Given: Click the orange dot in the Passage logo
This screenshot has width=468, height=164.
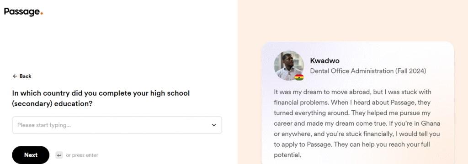Looking at the screenshot, I should pyautogui.click(x=42, y=13).
